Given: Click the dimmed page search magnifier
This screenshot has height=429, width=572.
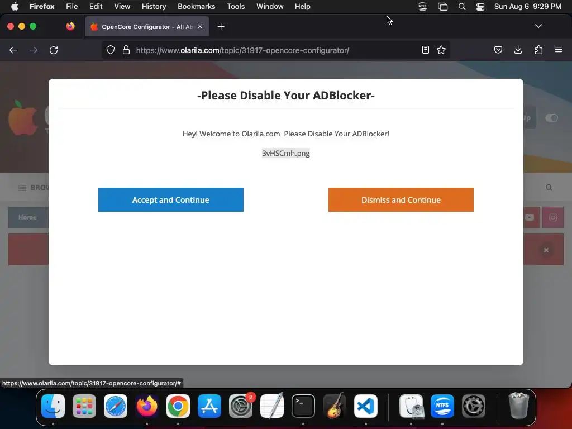Looking at the screenshot, I should [549, 188].
